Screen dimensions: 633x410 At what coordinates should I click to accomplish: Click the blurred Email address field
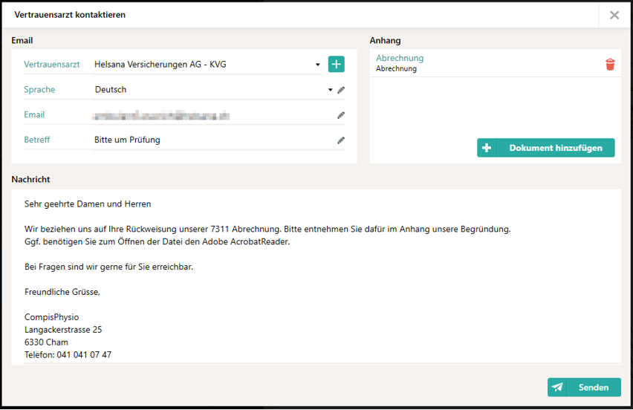tap(160, 115)
